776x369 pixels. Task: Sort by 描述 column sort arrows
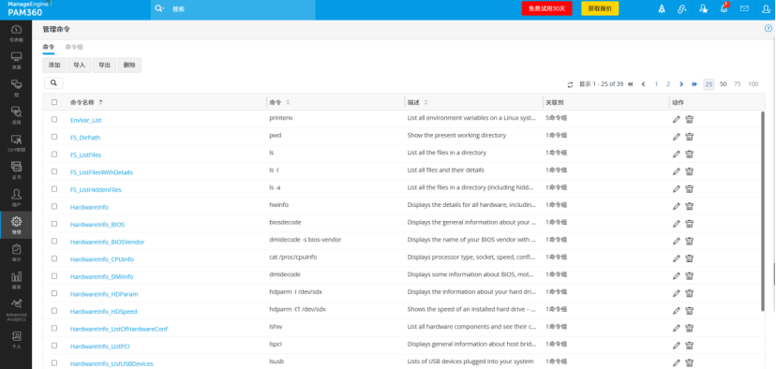425,102
